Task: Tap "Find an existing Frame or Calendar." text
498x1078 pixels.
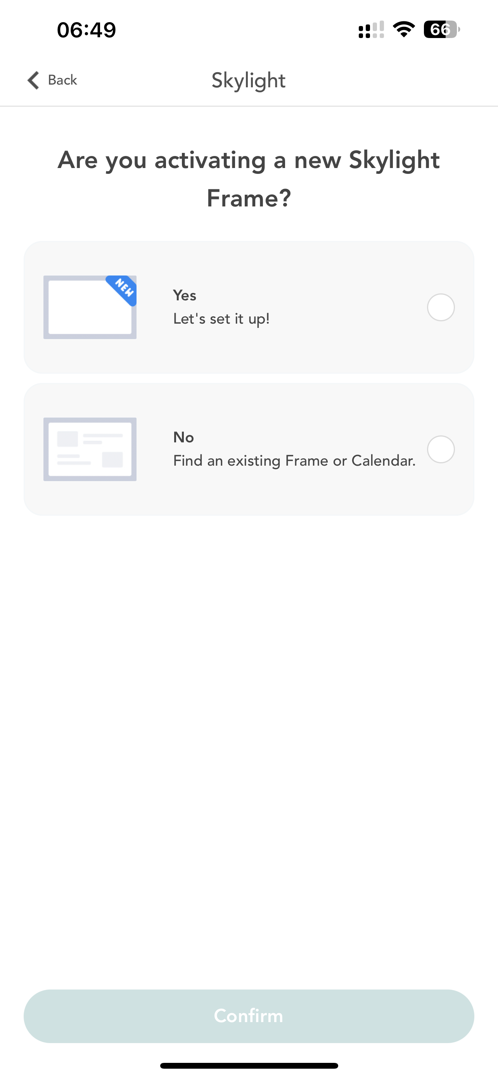Action: [294, 461]
